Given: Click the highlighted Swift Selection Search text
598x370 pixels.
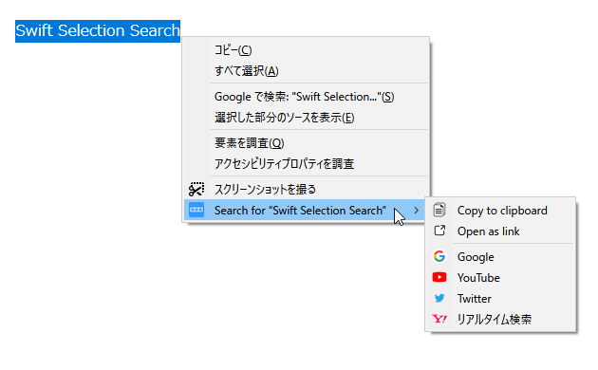Looking at the screenshot, I should point(98,31).
